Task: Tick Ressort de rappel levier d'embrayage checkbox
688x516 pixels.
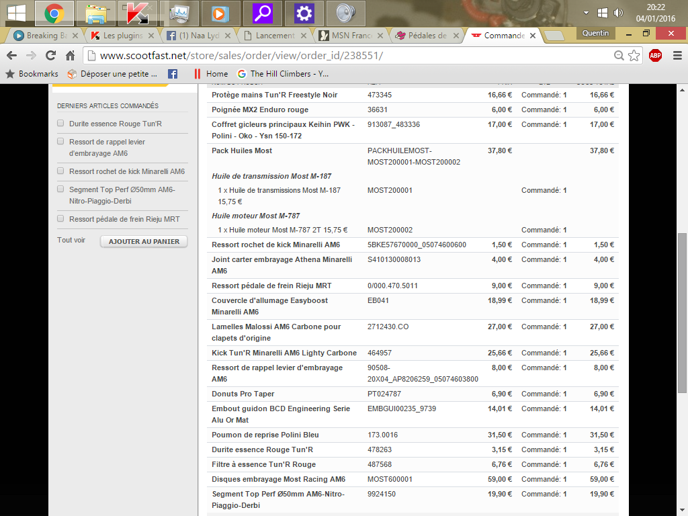Action: 60,141
